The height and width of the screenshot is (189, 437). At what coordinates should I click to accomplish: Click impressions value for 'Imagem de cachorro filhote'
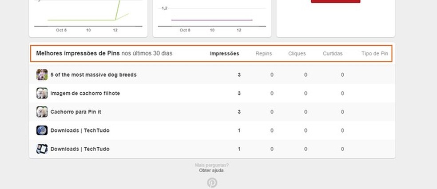pyautogui.click(x=239, y=93)
